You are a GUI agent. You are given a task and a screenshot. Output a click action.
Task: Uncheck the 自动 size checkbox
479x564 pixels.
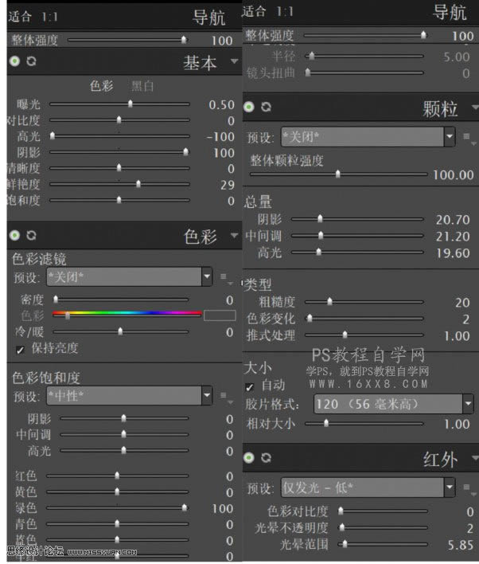[250, 386]
